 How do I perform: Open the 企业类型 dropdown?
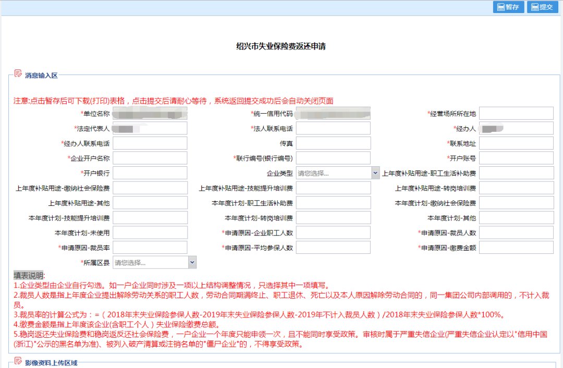coord(334,173)
